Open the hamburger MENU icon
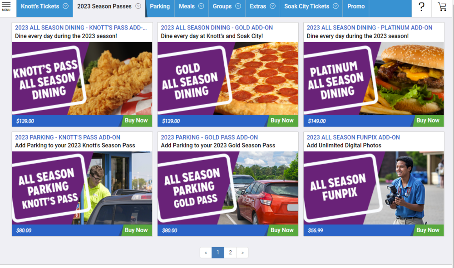The height and width of the screenshot is (268, 454). point(6,6)
